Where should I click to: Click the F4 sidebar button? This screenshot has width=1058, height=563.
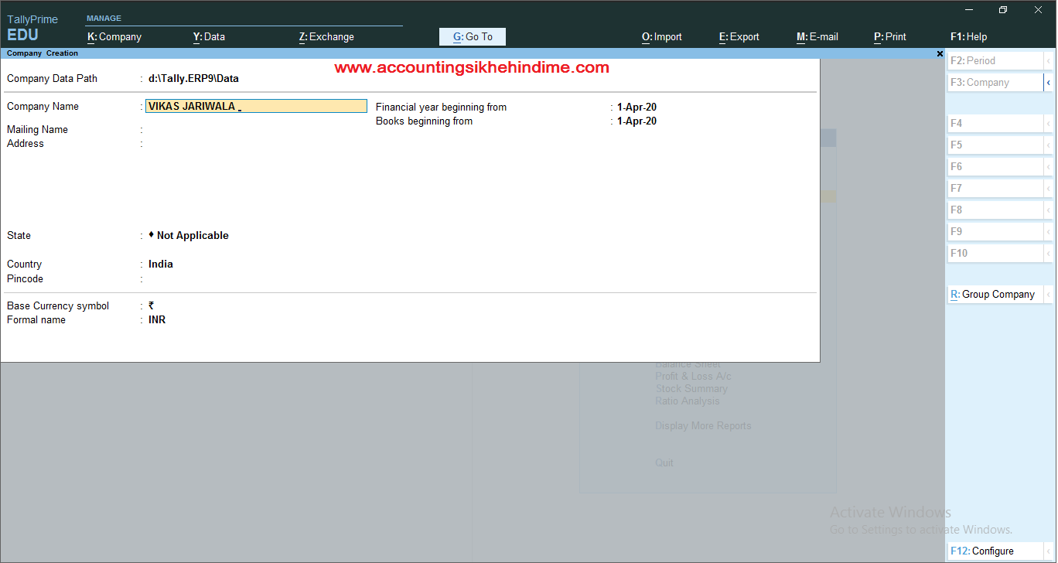click(995, 123)
